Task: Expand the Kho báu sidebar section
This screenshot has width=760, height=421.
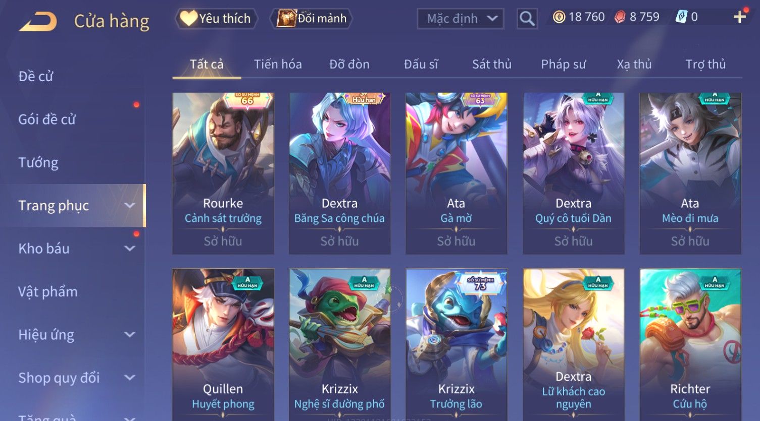Action: click(x=130, y=249)
